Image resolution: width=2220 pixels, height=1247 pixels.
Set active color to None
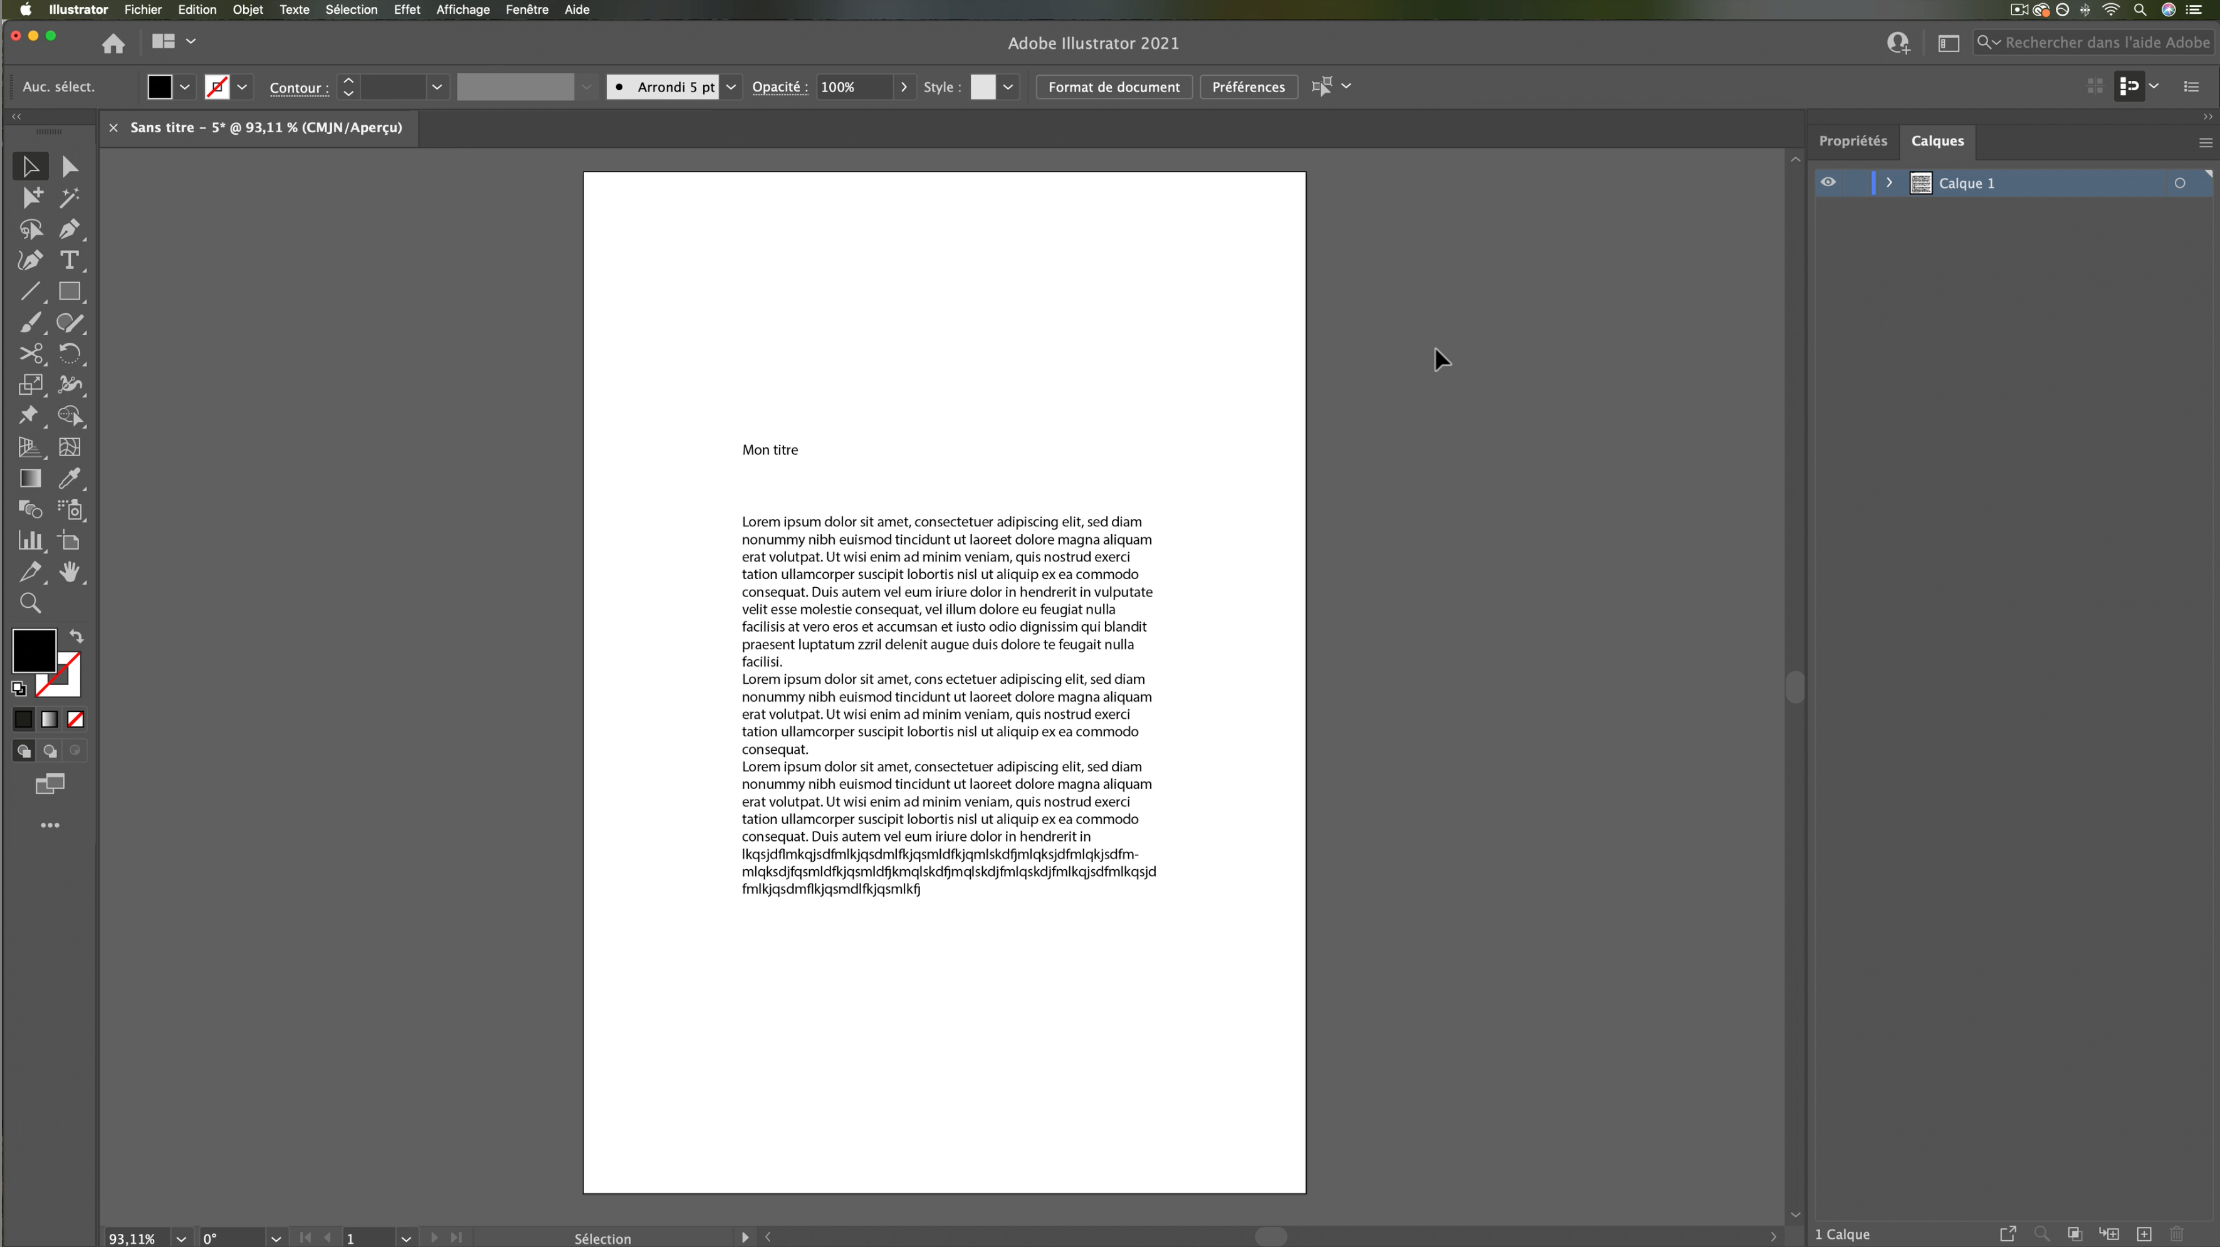pyautogui.click(x=75, y=719)
